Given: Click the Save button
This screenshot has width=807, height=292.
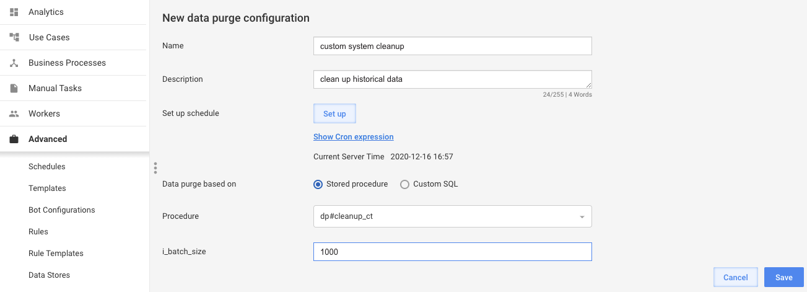Looking at the screenshot, I should [x=784, y=277].
